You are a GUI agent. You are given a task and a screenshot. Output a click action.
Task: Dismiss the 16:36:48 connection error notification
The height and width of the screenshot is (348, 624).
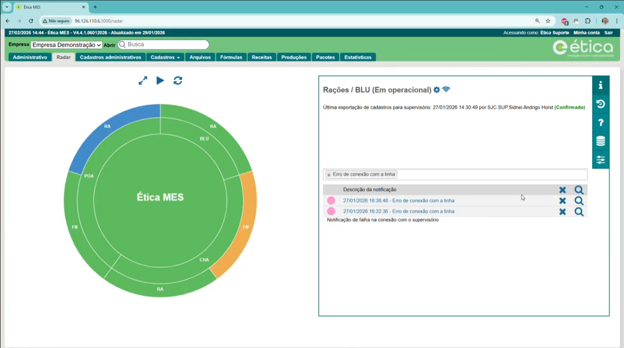click(562, 201)
